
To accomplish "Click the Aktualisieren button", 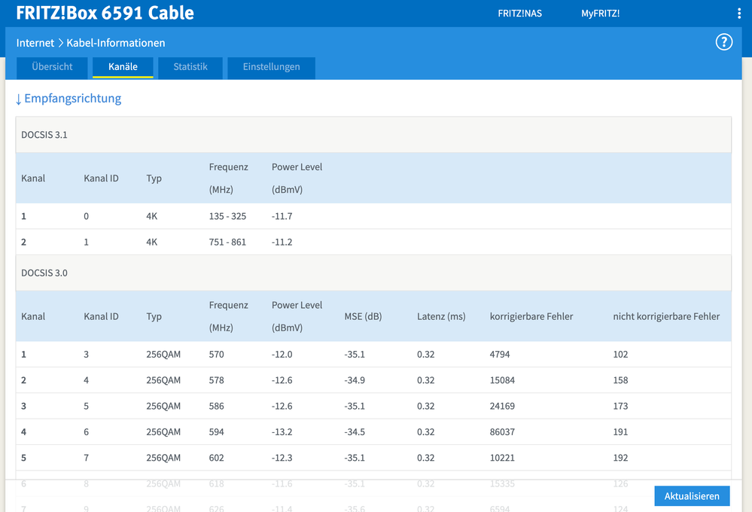I will (x=692, y=496).
